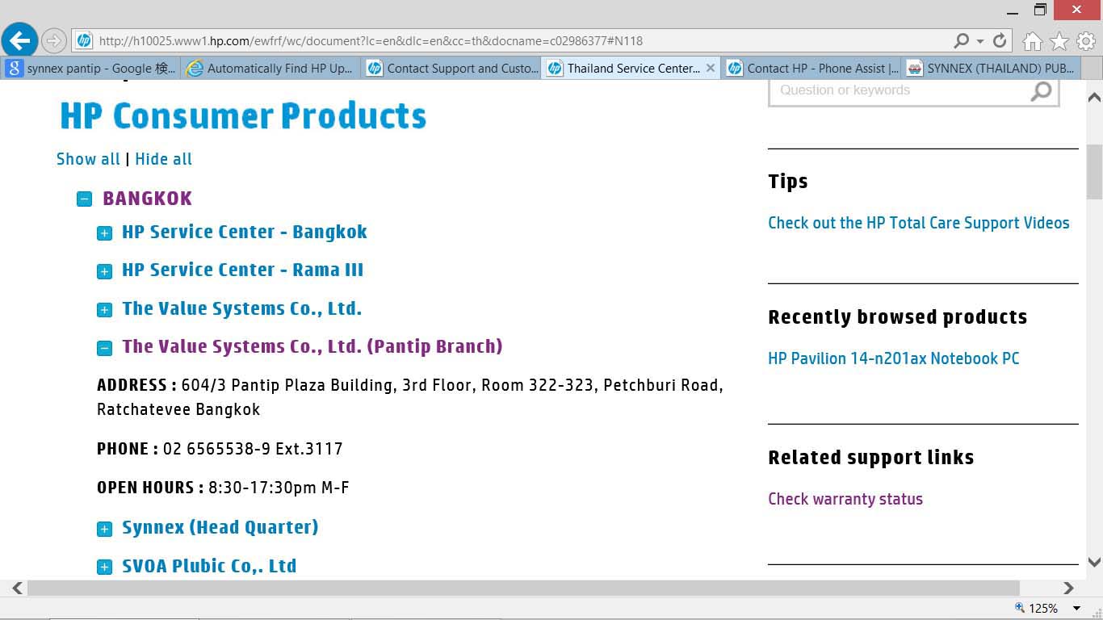Expand The Value Systems Co., Ltd. plus icon
The image size is (1103, 620).
[104, 310]
